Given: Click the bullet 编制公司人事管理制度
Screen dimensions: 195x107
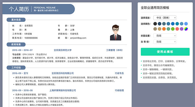Looking at the screenshot, I should coord(35,85).
